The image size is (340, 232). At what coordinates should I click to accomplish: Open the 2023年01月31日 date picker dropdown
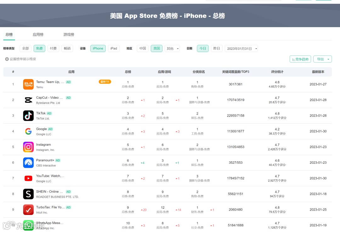tap(241, 49)
